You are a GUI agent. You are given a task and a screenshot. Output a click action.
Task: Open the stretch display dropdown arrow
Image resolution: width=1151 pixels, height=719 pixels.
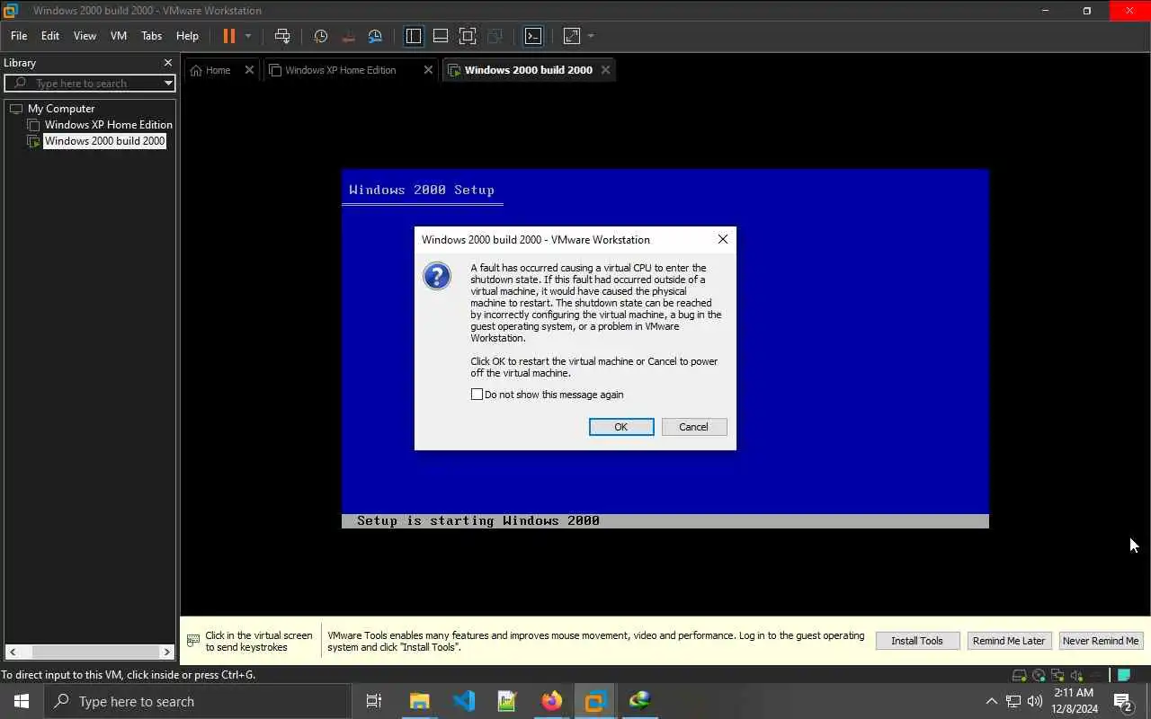tap(591, 36)
